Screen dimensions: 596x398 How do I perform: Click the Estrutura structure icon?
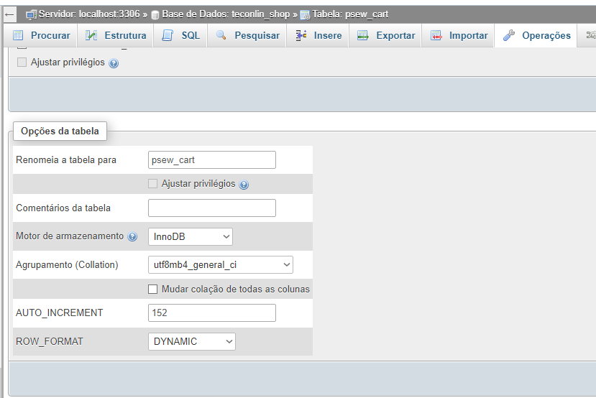(91, 35)
